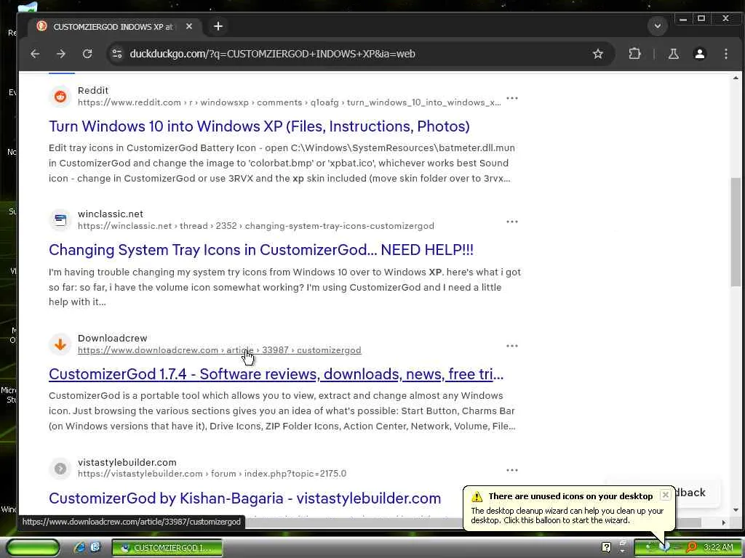Open more options for the Downloadcrew result
The image size is (745, 558).
tap(512, 346)
